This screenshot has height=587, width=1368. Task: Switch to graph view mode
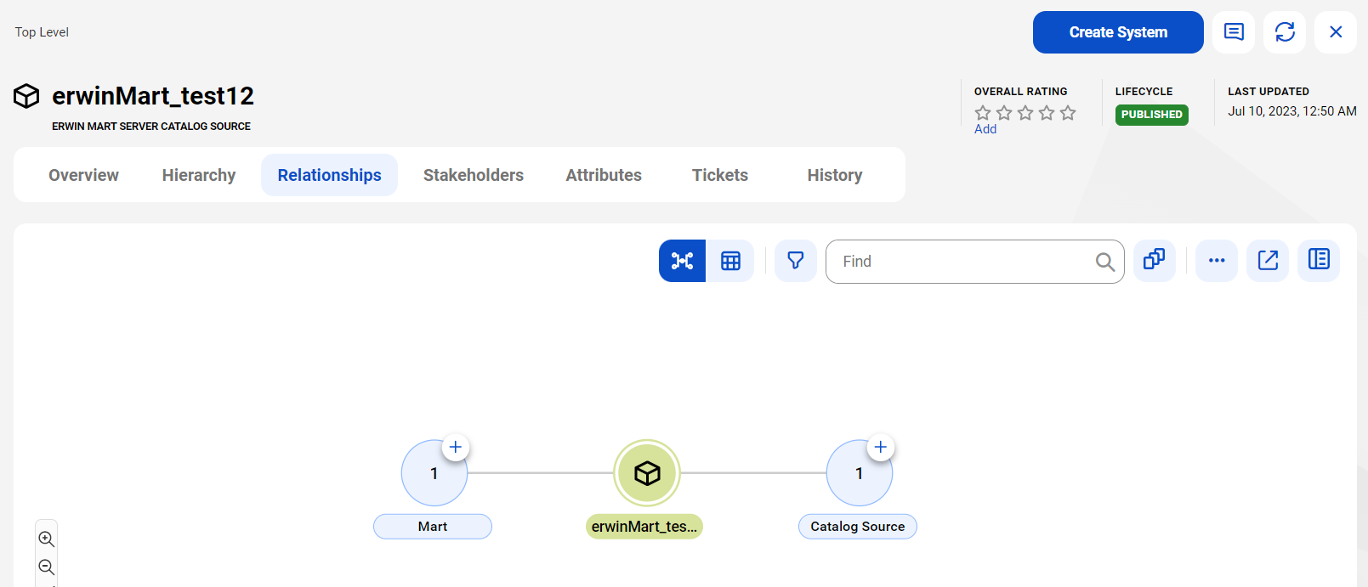[x=682, y=261]
